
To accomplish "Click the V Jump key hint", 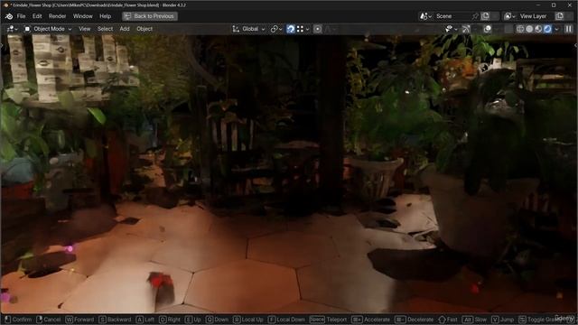I will coord(503,320).
